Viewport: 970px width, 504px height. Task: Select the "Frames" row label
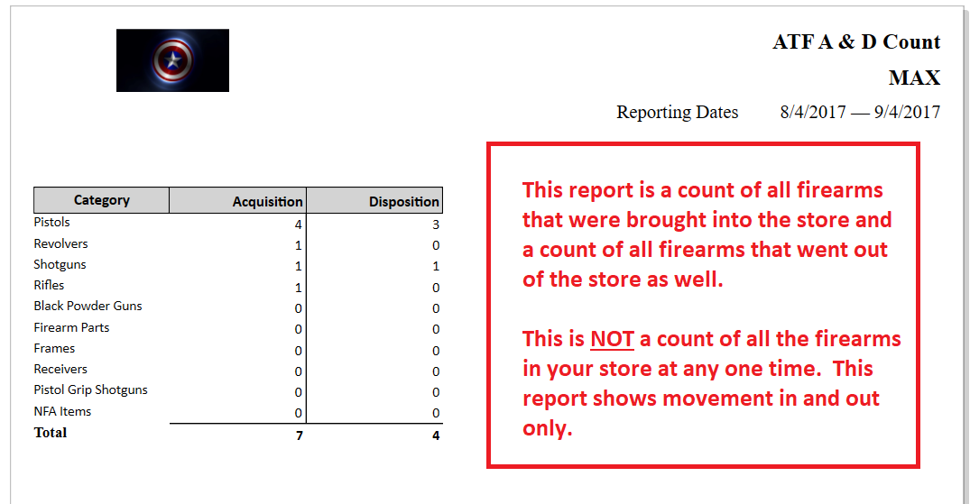click(54, 349)
